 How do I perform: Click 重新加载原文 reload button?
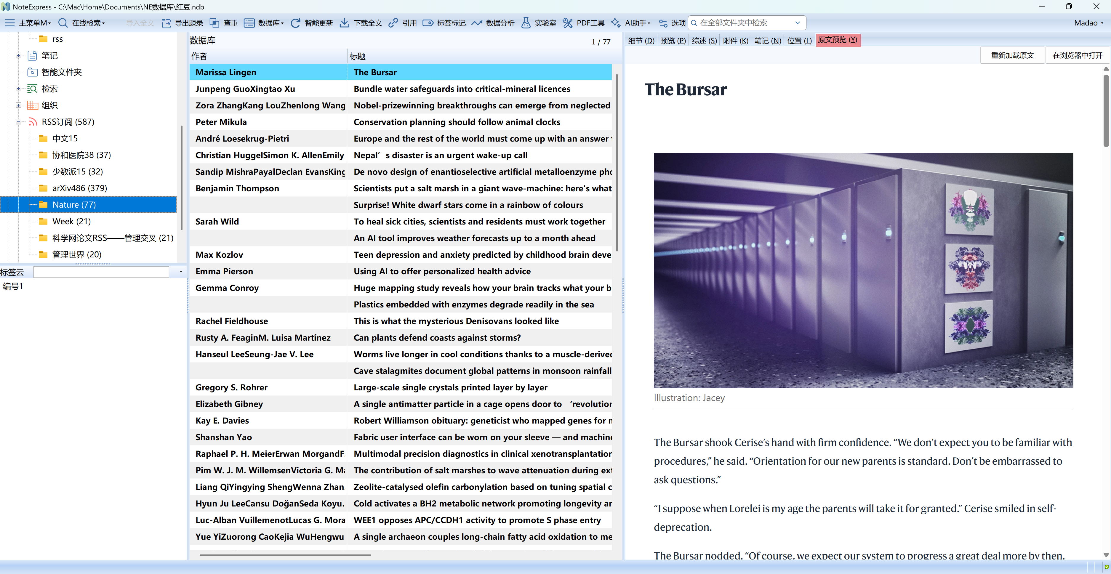coord(1012,55)
